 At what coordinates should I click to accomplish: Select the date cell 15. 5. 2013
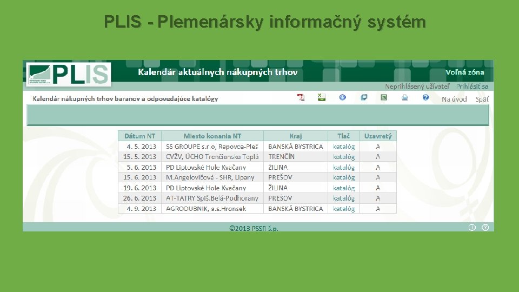(x=139, y=157)
